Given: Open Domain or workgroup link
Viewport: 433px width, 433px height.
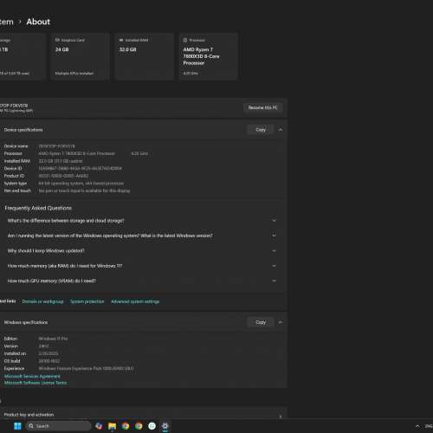Looking at the screenshot, I should click(x=43, y=301).
